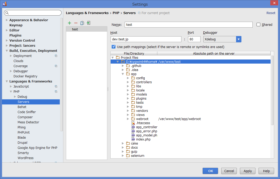Open the Debugger Xdebug dropdown

239,39
